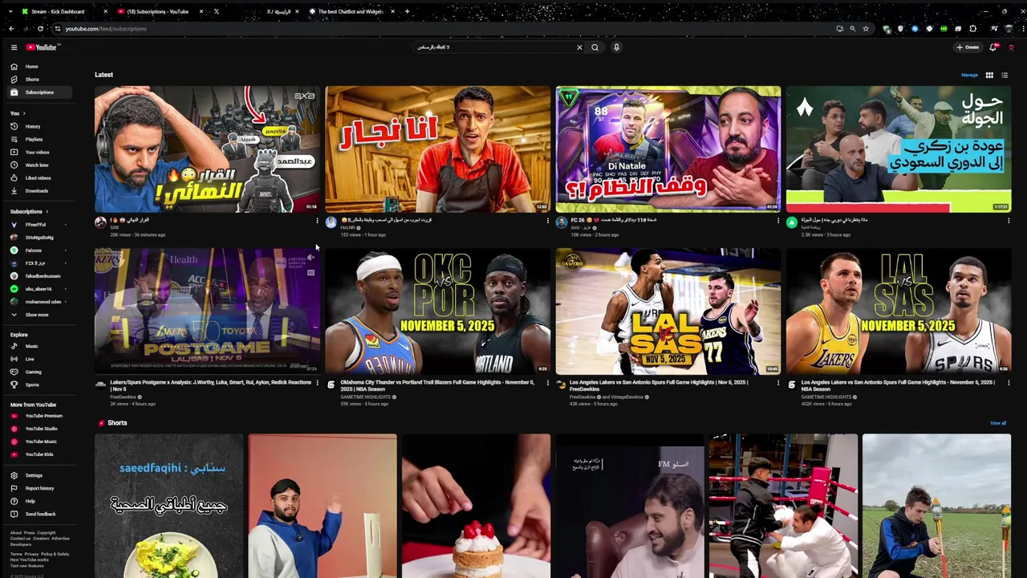This screenshot has height=578, width=1027.
Task: Open Help in the sidebar
Action: tap(40, 501)
